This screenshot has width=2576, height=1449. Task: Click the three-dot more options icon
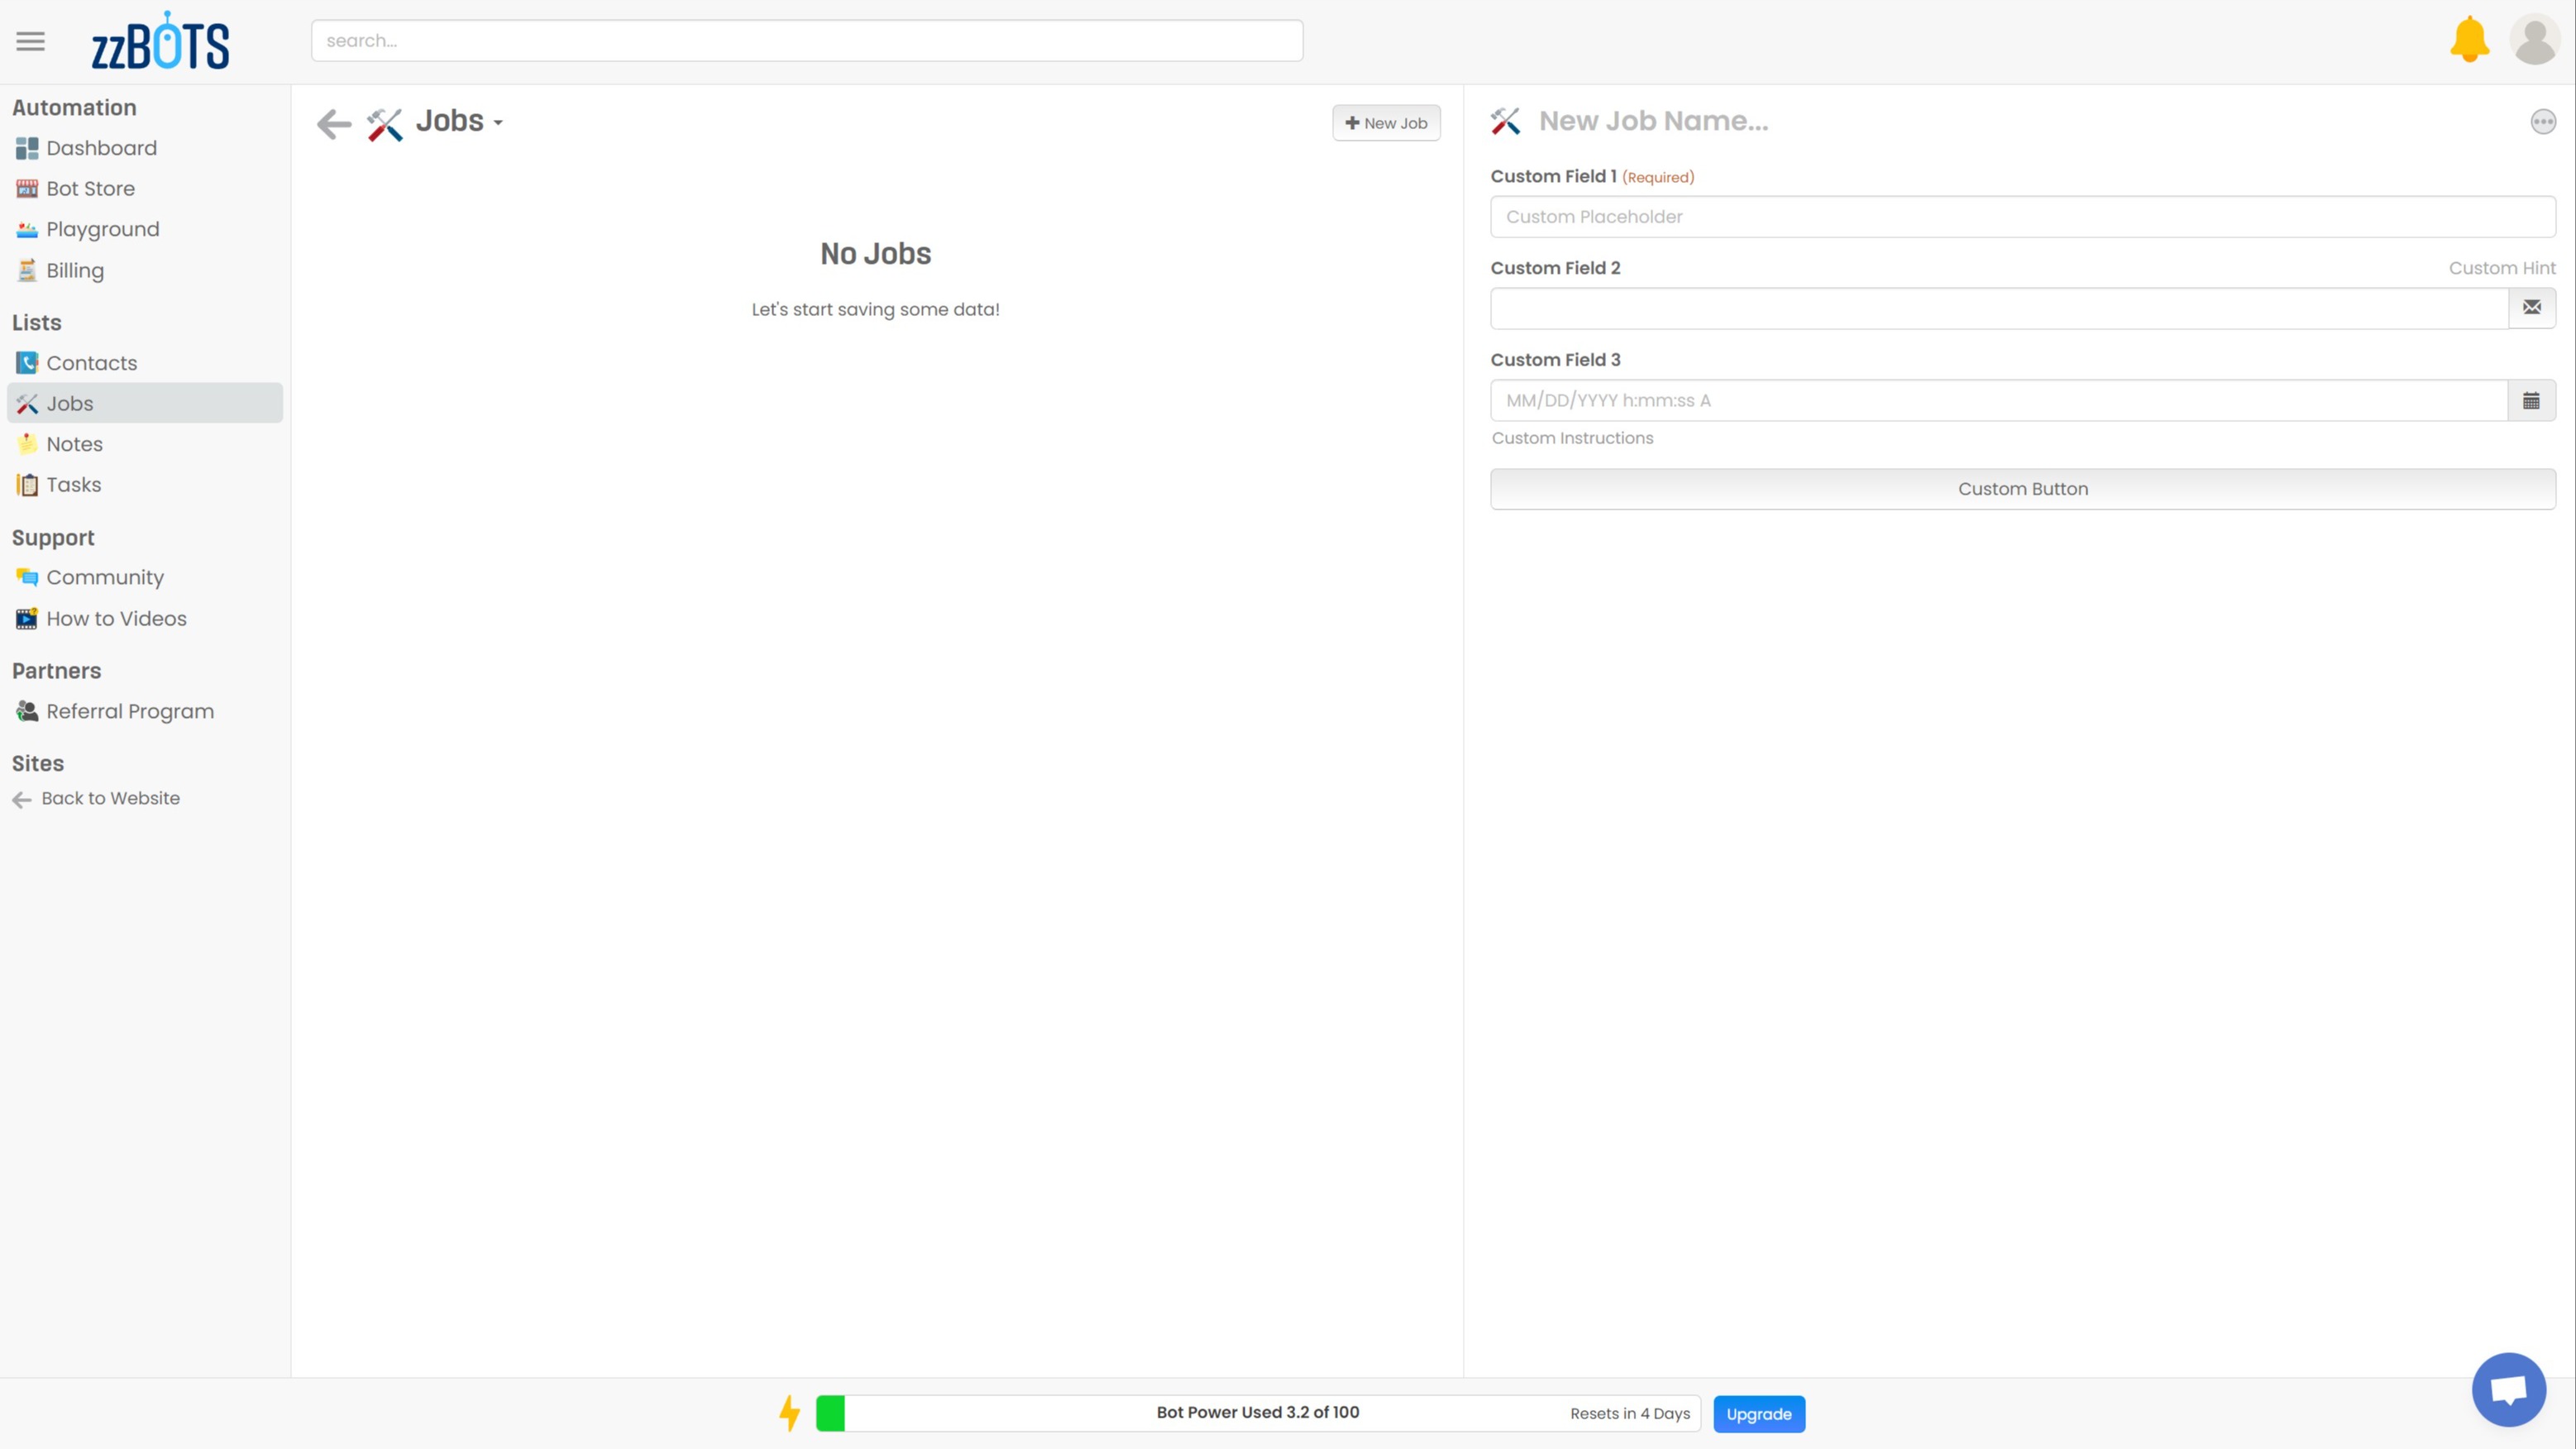click(2543, 122)
